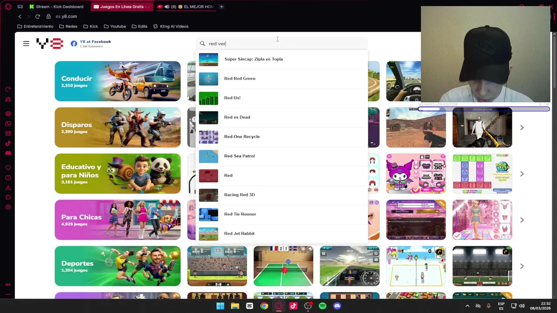Screen dimensions: 557x313
Task: Click the es.y8.com address bar
Action: [66, 17]
